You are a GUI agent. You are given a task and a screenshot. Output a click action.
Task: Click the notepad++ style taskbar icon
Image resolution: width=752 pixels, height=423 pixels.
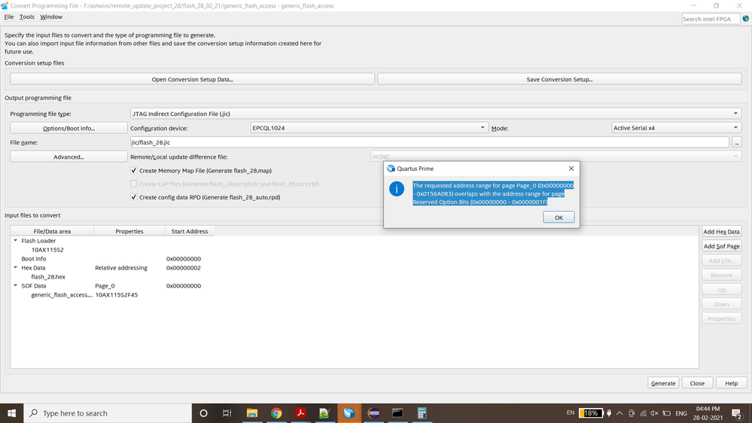coord(324,413)
